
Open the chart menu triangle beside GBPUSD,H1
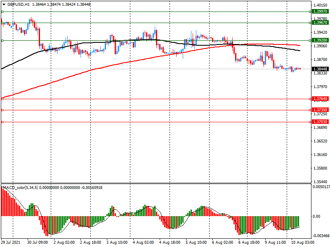pos(4,5)
